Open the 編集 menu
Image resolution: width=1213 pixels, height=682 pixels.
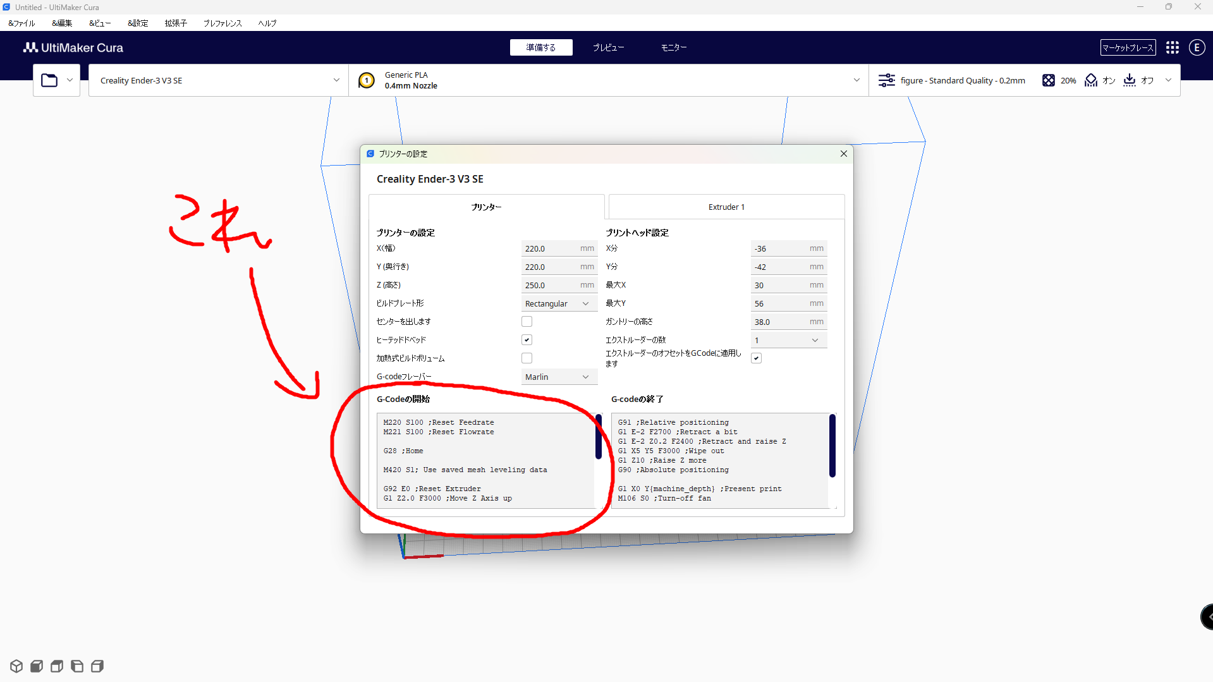coord(62,23)
